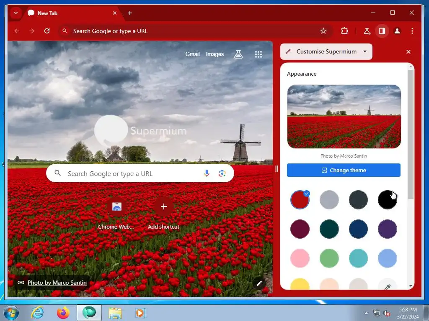Click the pencil customise page button
Screen dimensions: 429x321
coord(259,283)
